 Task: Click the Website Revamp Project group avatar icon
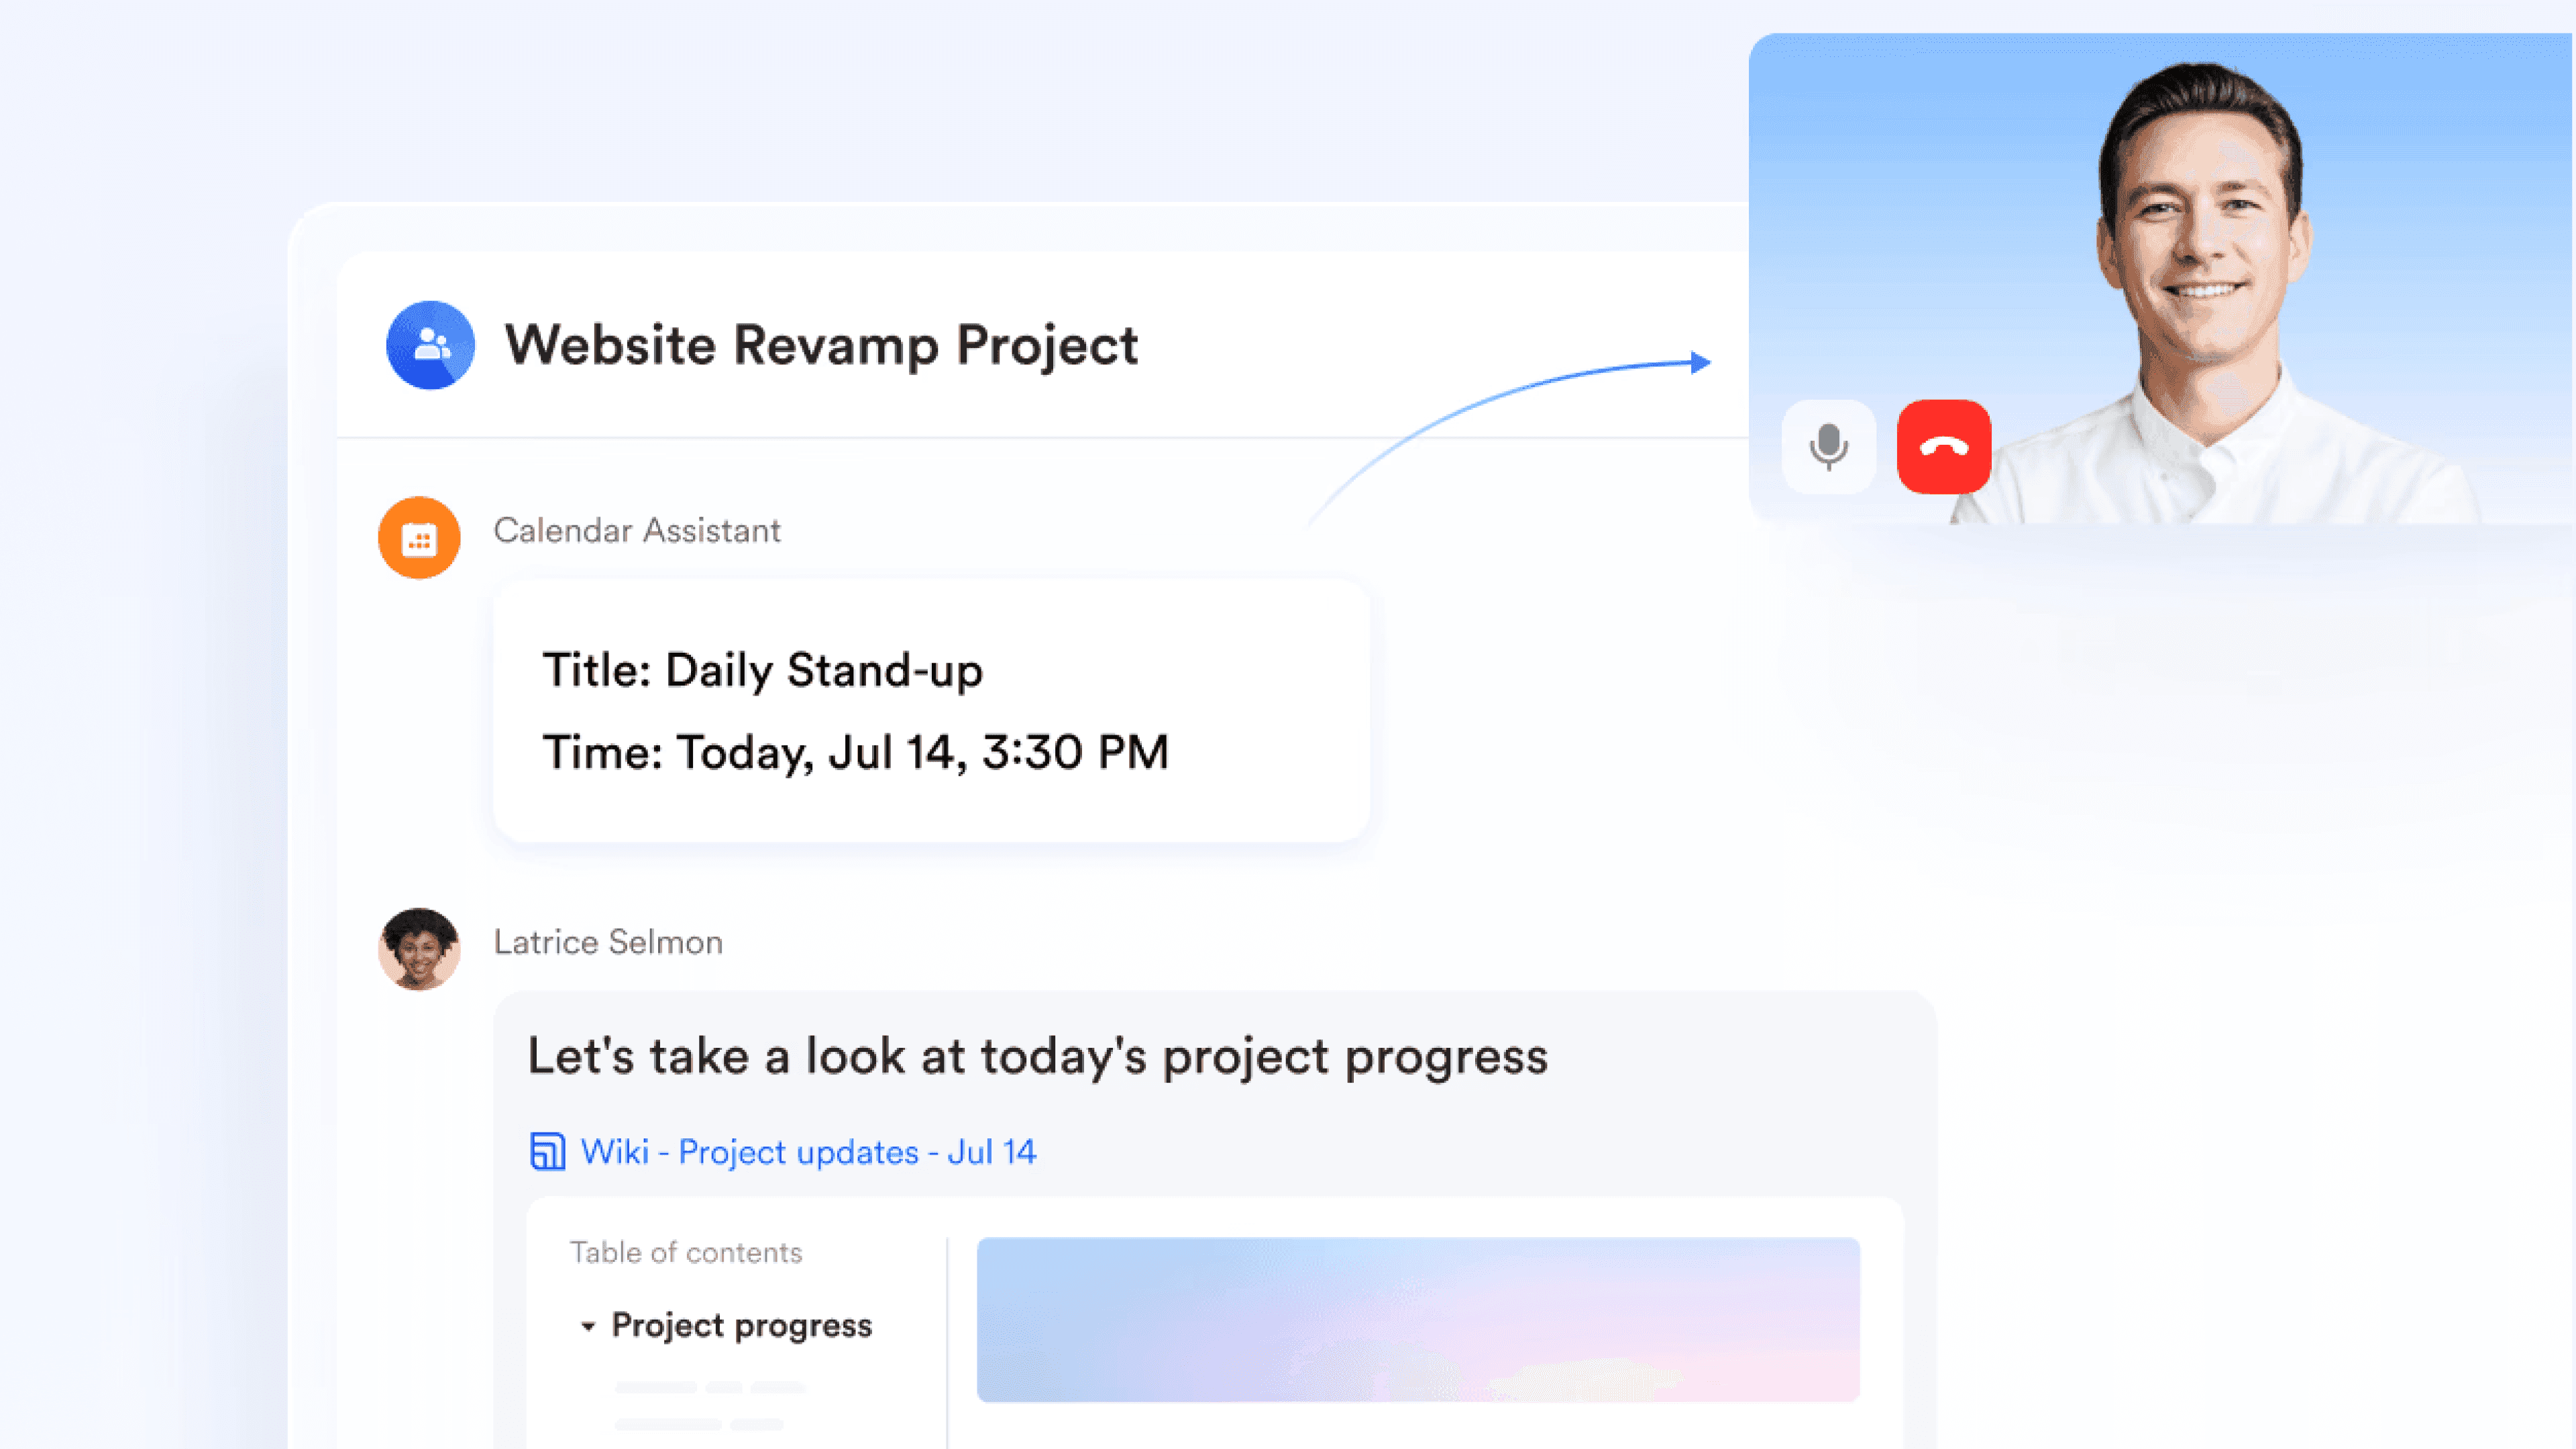430,345
